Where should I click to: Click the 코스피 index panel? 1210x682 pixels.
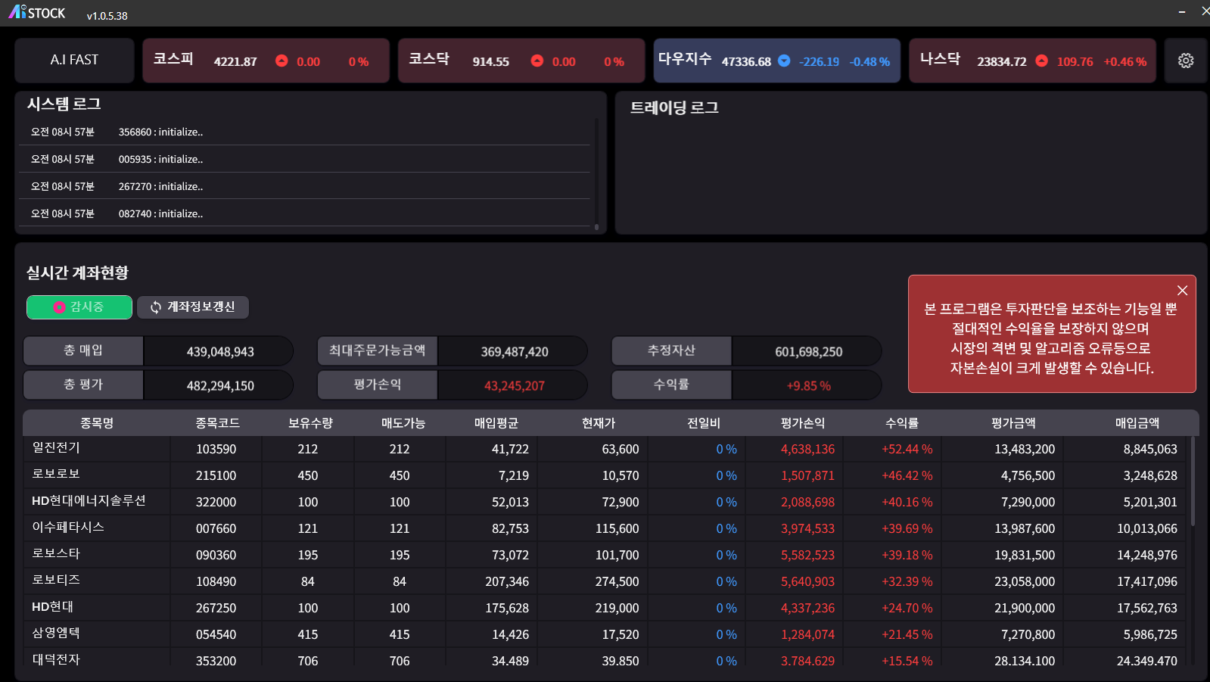(266, 61)
